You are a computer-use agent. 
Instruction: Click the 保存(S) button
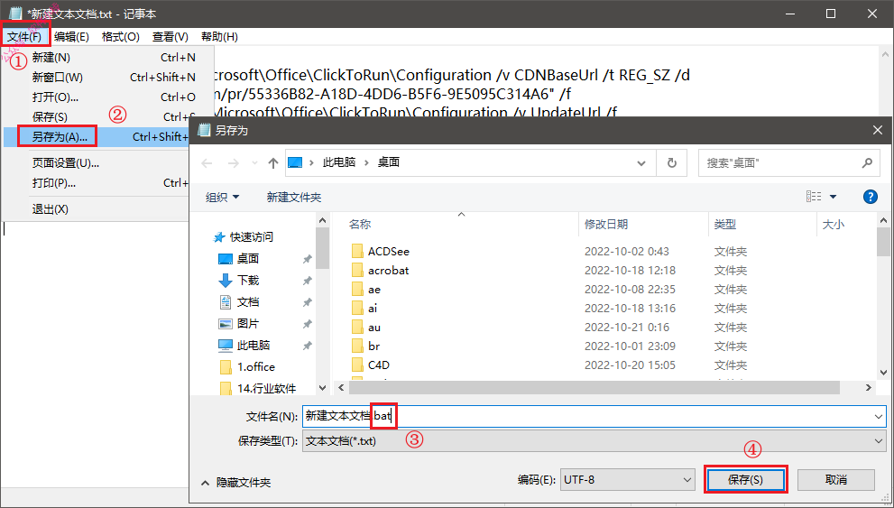coord(746,480)
